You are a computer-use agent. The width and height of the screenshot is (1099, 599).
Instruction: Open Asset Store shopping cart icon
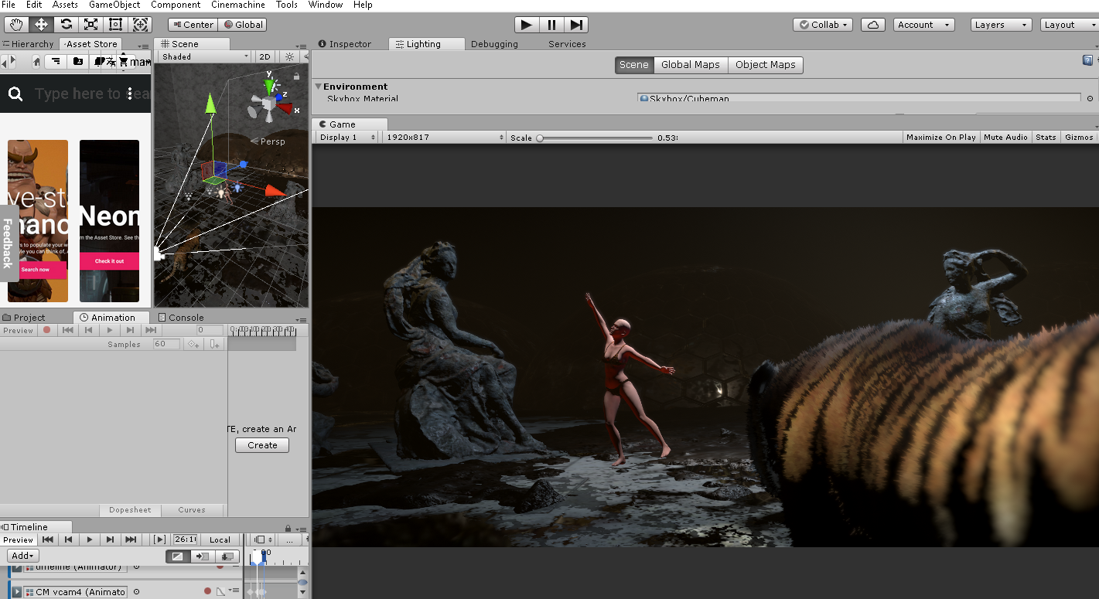pyautogui.click(x=122, y=61)
